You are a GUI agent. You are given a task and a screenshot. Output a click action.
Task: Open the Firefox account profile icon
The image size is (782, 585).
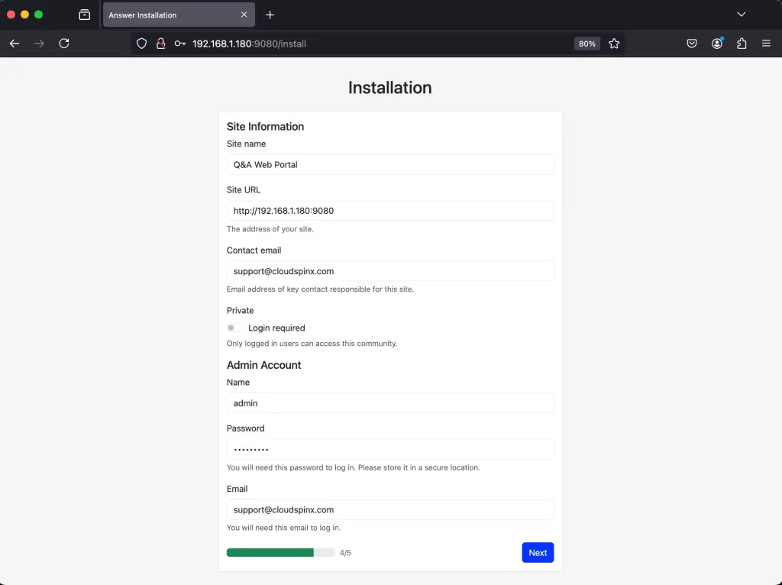716,44
